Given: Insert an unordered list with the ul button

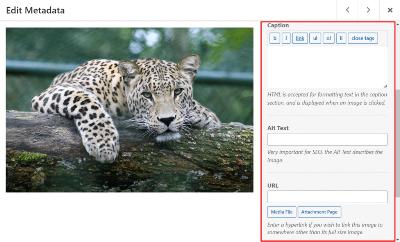Looking at the screenshot, I should coord(315,38).
